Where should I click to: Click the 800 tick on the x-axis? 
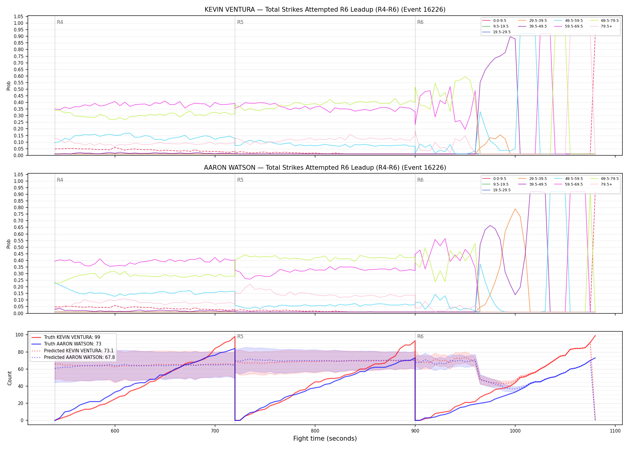(x=315, y=431)
